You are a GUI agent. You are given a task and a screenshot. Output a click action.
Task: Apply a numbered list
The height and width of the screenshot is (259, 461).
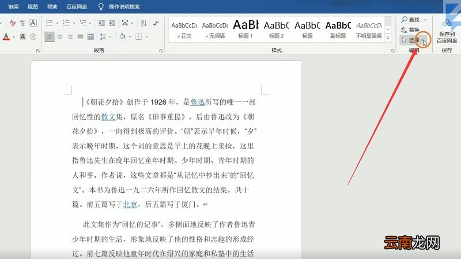(66, 23)
